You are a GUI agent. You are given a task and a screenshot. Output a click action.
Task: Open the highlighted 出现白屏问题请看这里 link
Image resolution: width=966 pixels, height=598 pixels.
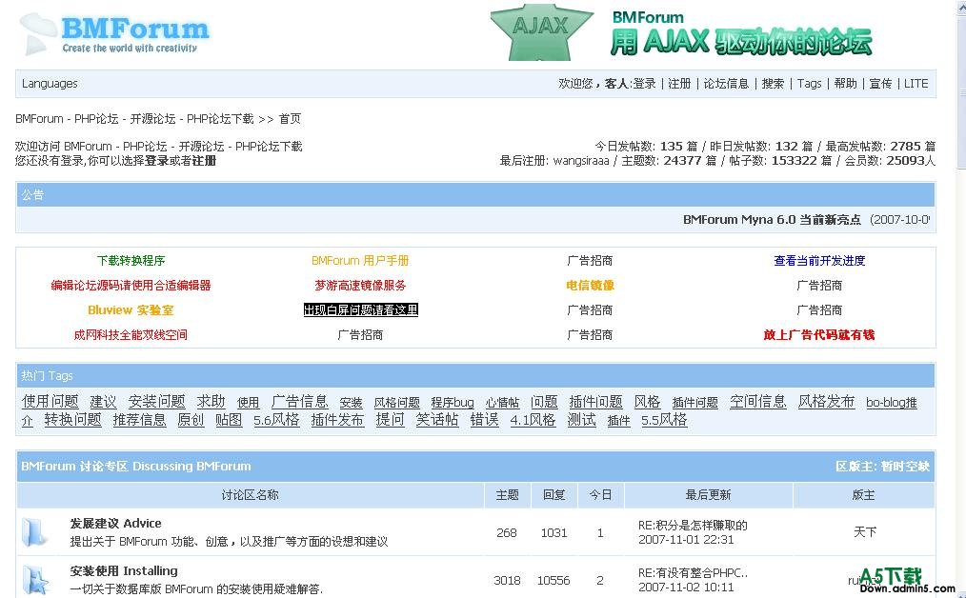point(360,309)
